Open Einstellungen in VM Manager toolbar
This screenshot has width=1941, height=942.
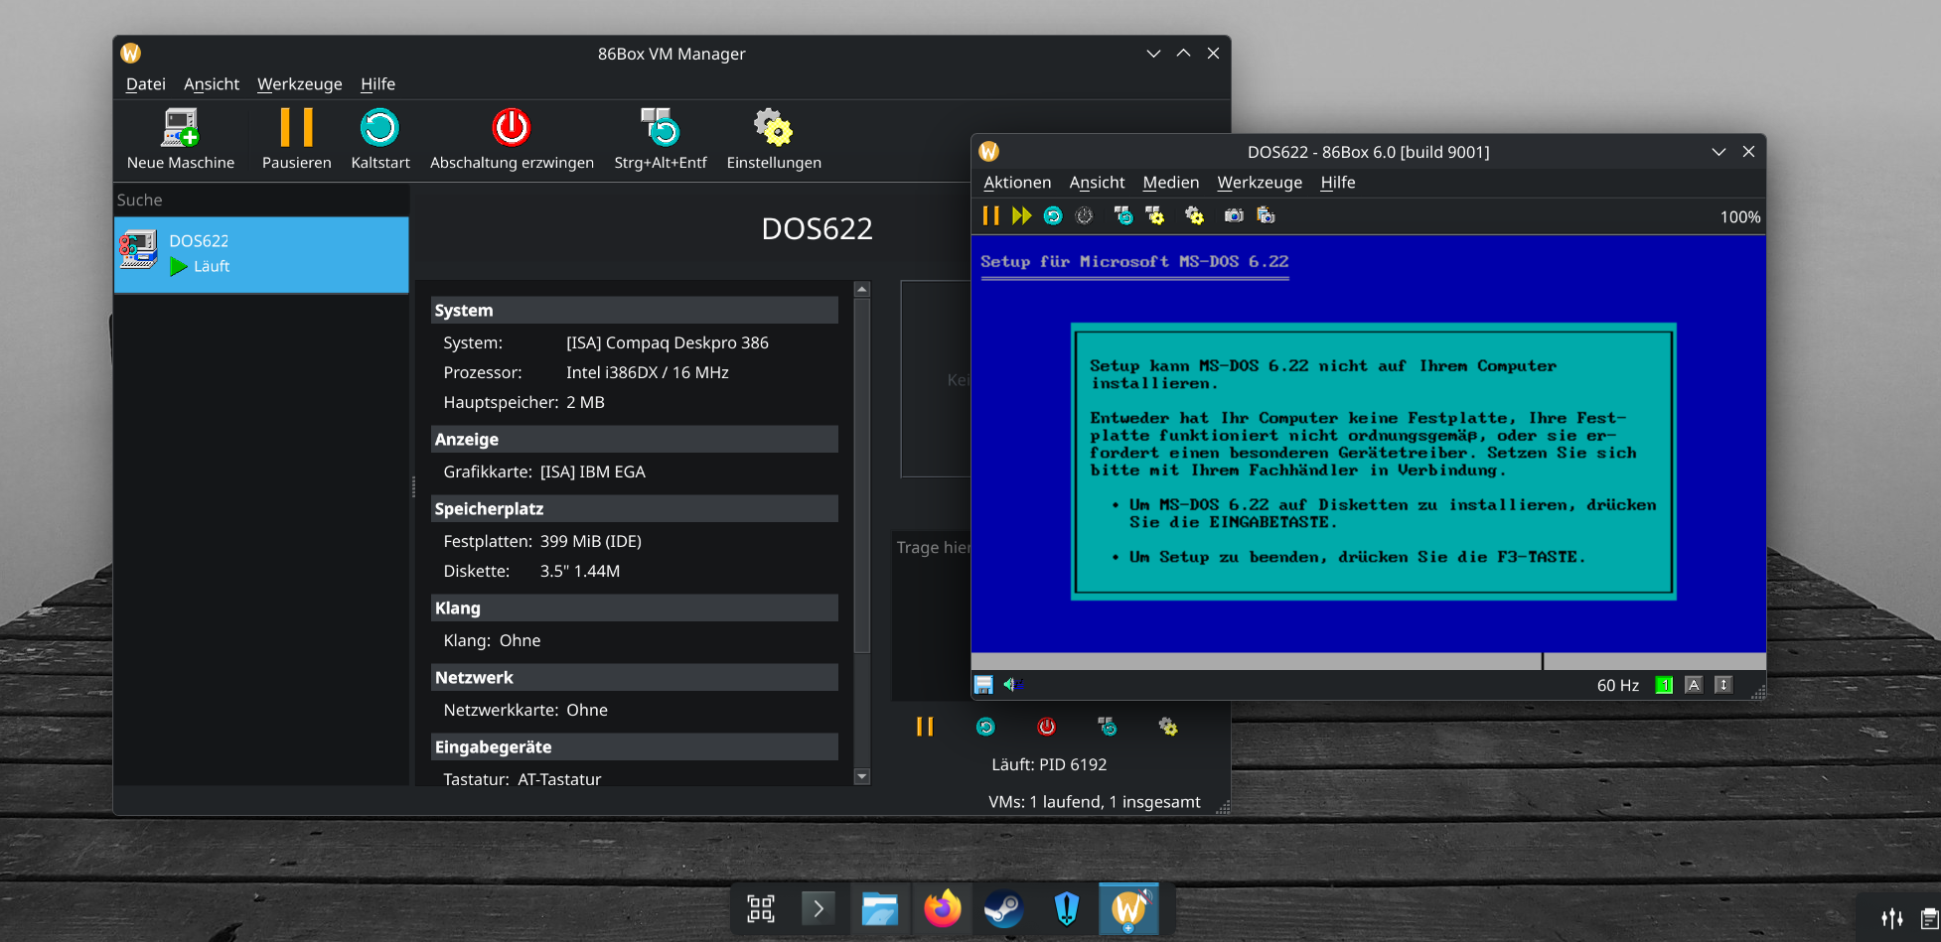click(x=774, y=139)
